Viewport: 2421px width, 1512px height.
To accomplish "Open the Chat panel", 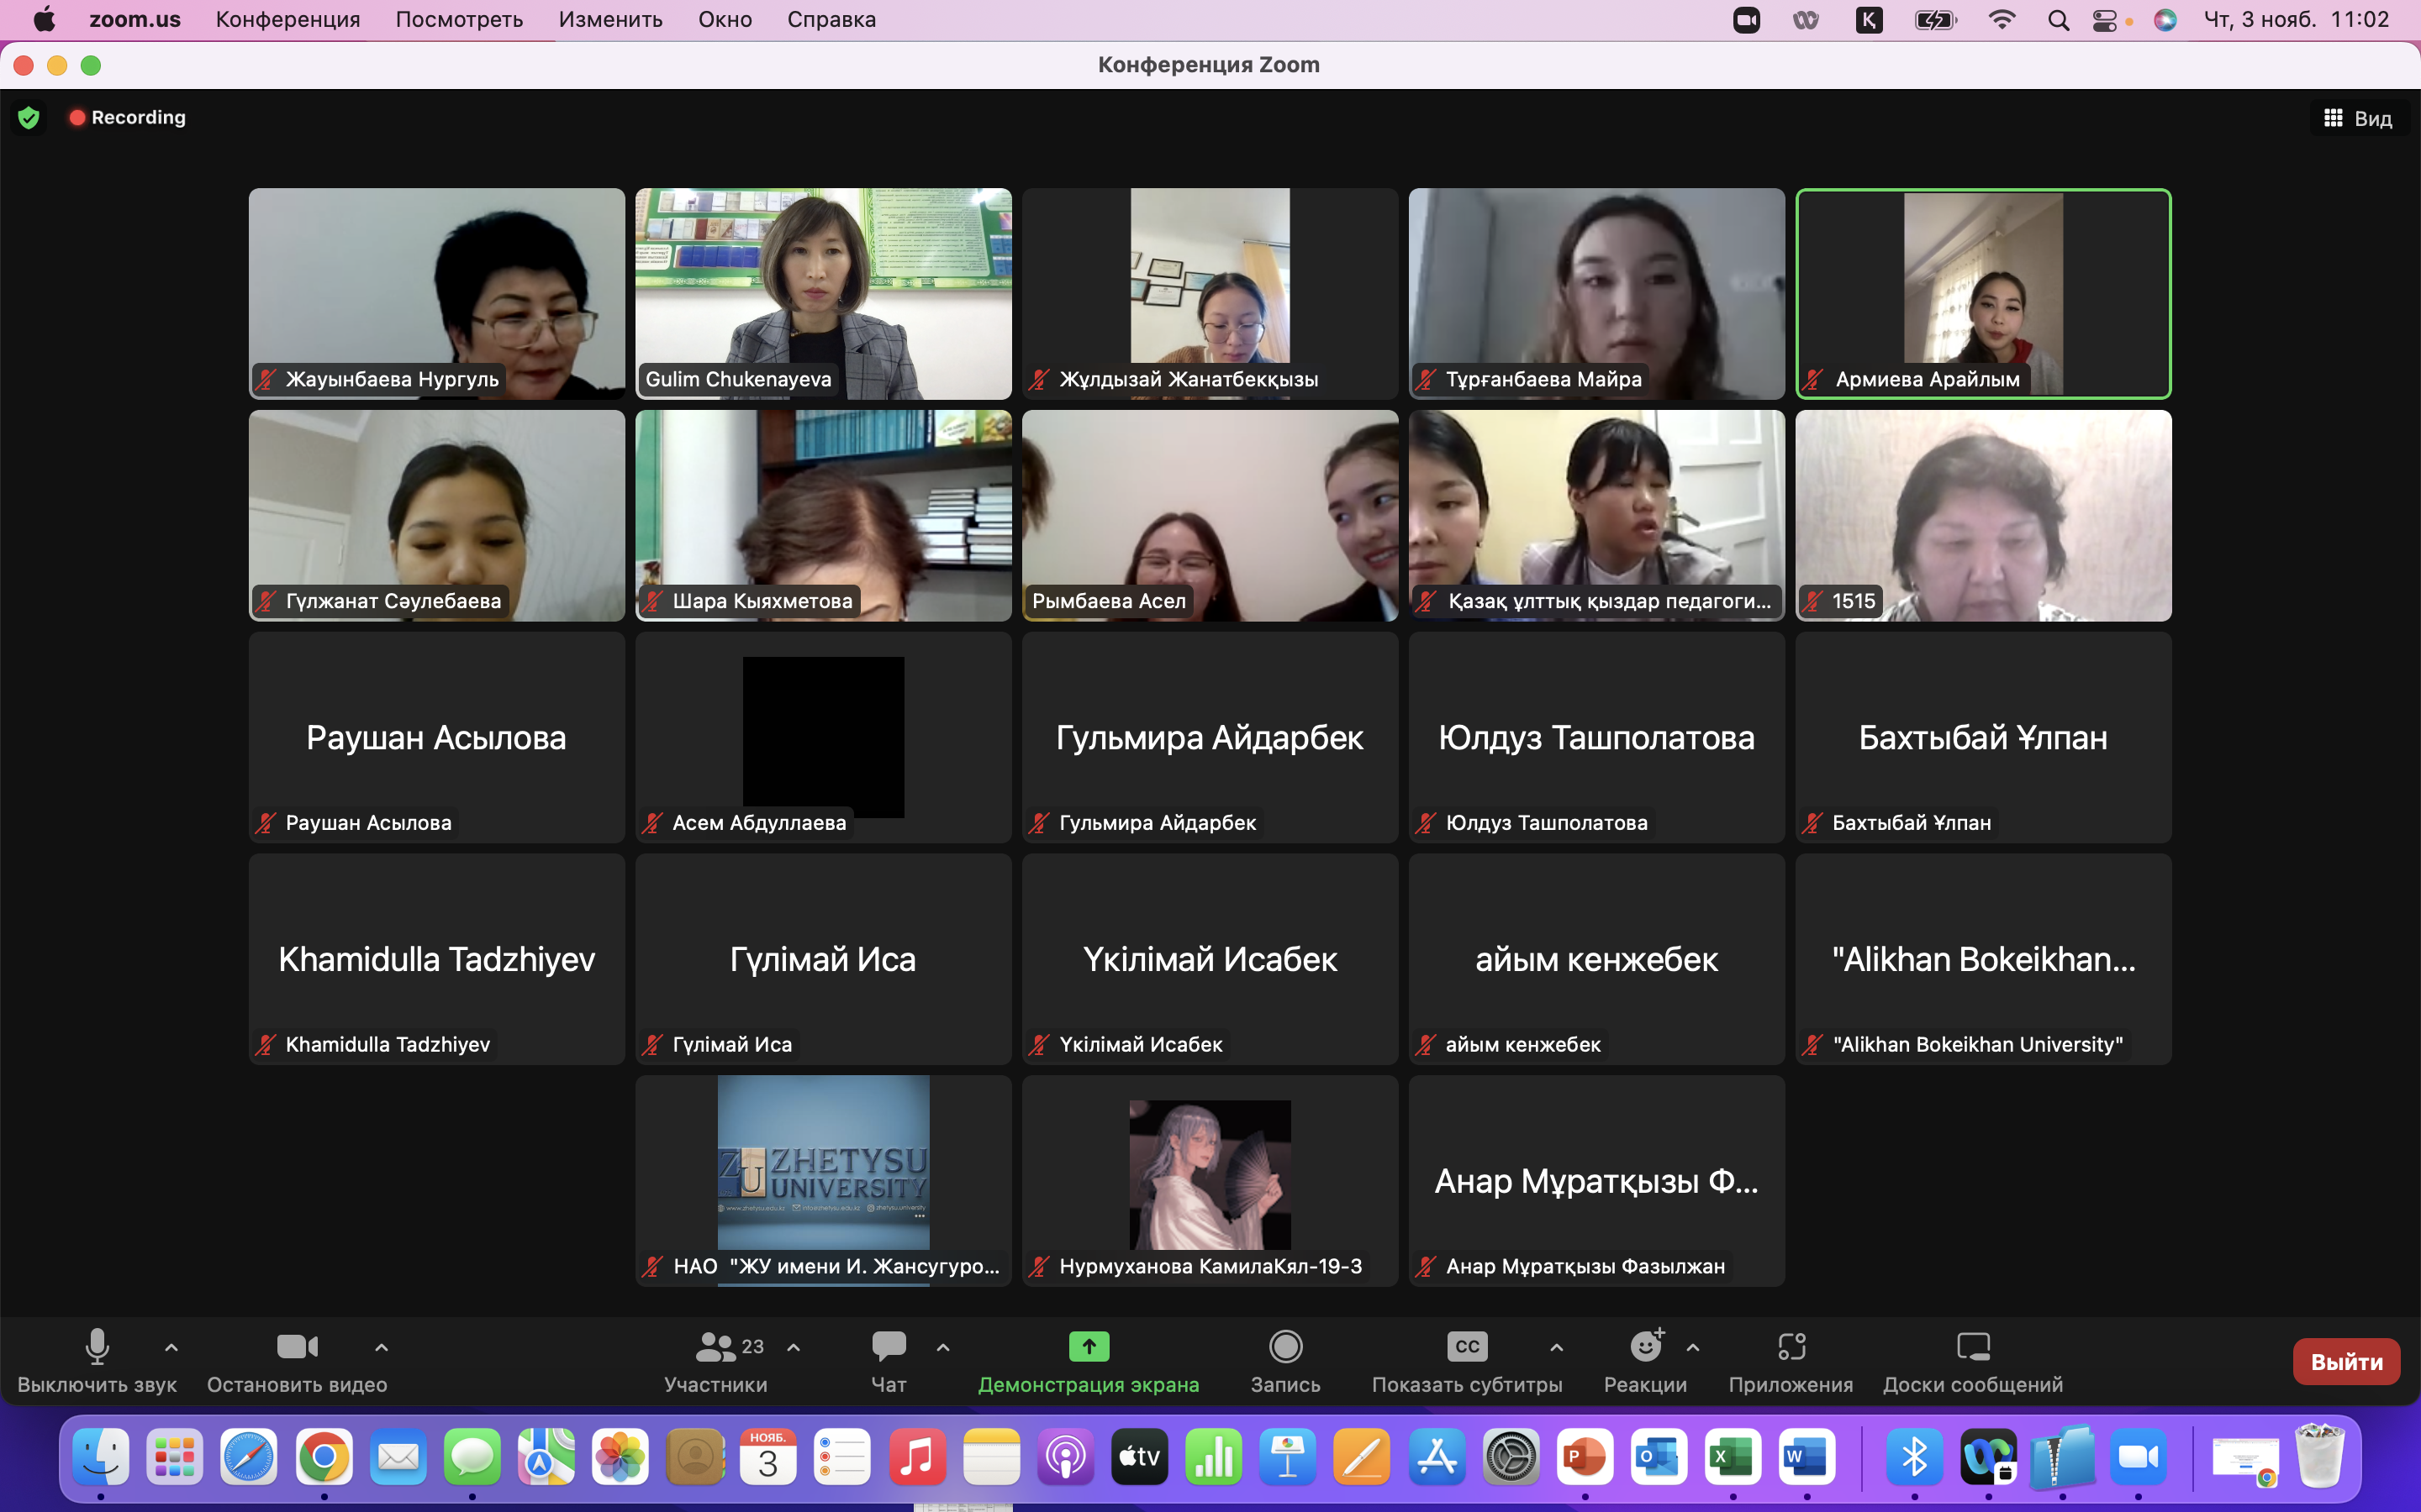I will click(x=889, y=1347).
